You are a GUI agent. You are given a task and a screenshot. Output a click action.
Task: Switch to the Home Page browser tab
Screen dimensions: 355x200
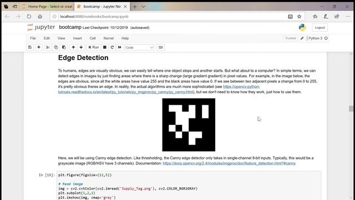[47, 7]
